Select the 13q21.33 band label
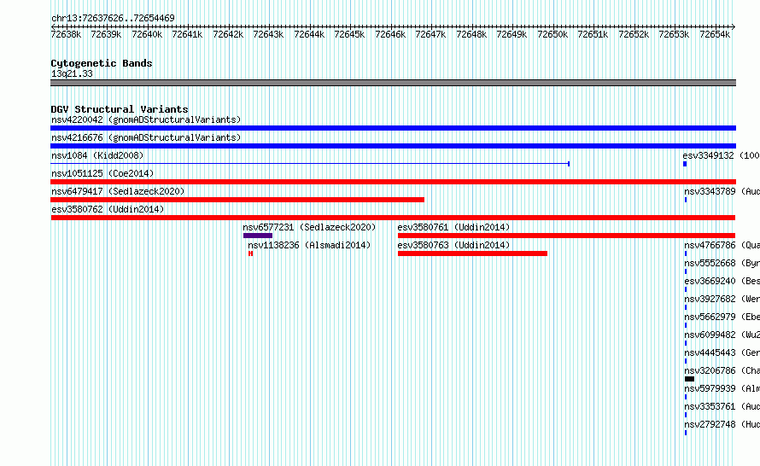The height and width of the screenshot is (466, 760). [72, 73]
